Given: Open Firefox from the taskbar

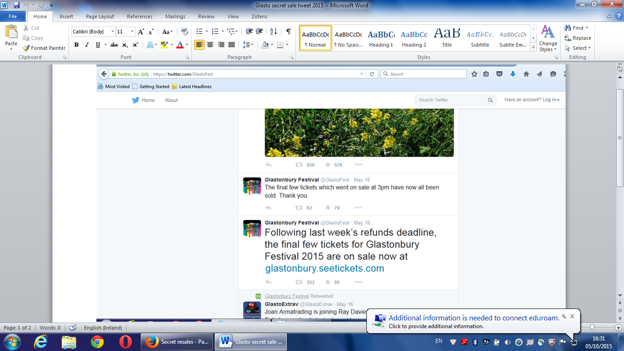Looking at the screenshot, I should pos(177,341).
